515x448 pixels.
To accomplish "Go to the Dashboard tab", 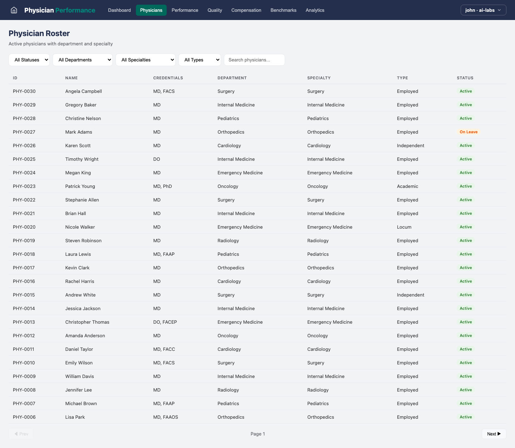I will click(x=119, y=10).
